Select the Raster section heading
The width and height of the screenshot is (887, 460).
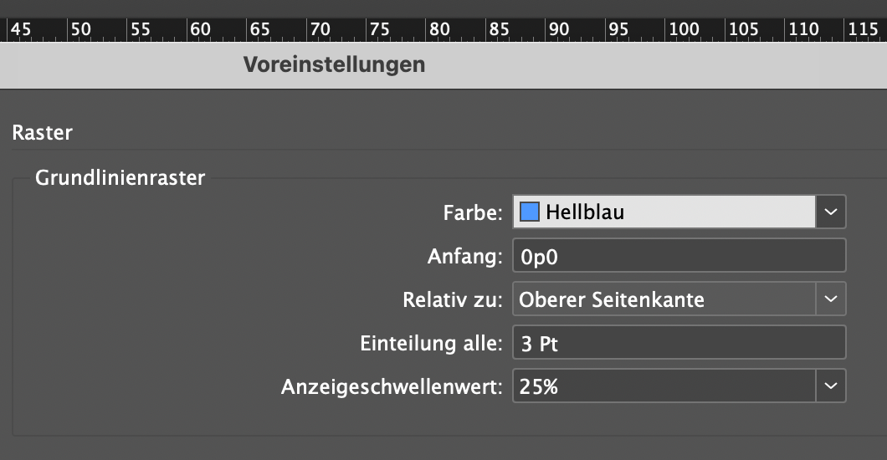[x=43, y=133]
